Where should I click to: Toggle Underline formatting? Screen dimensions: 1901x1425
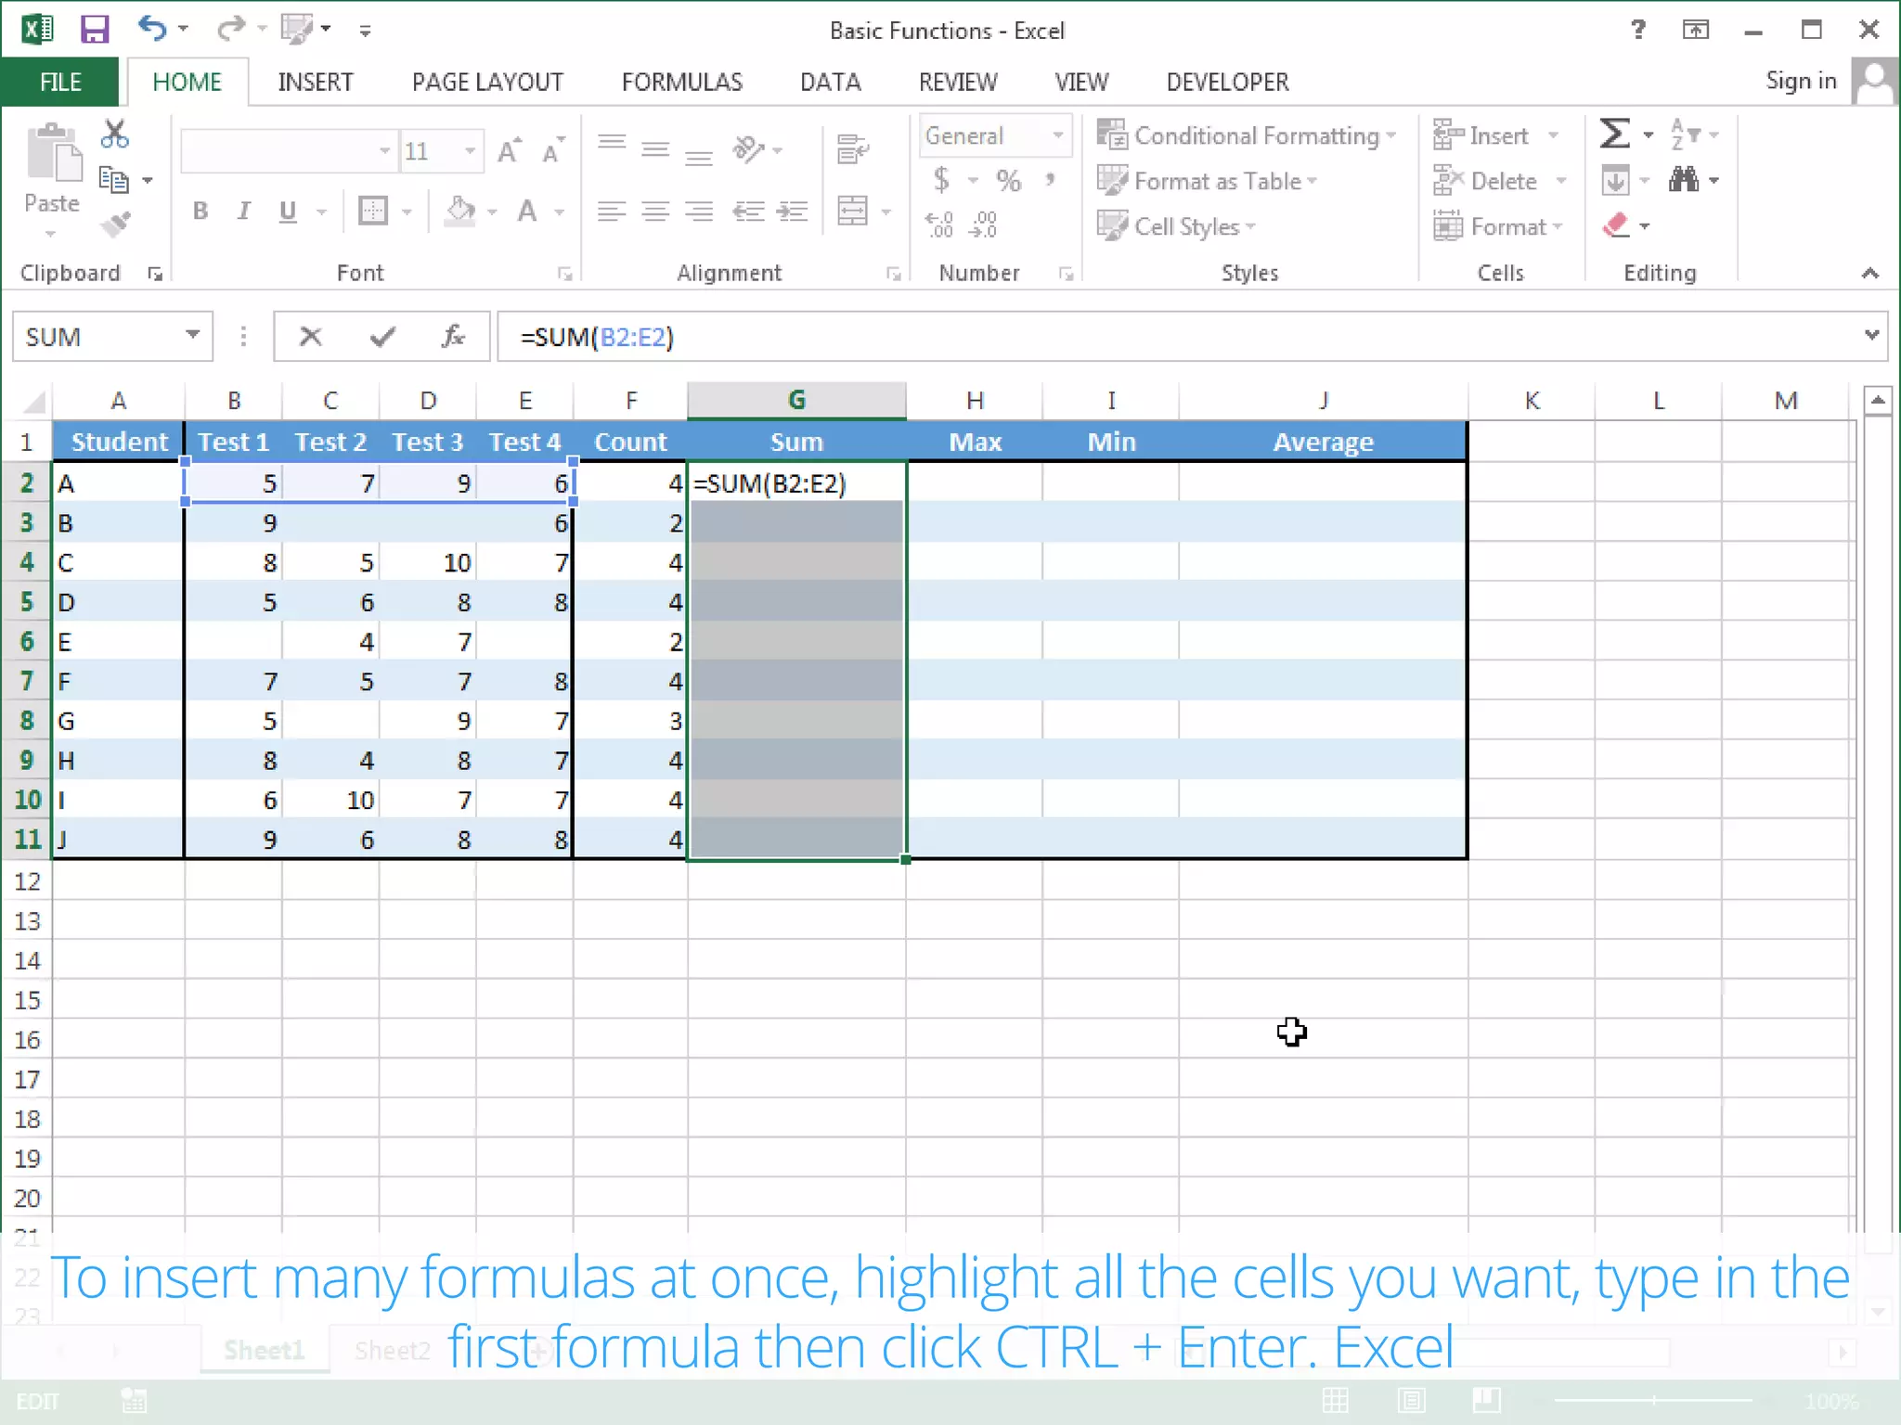(288, 212)
